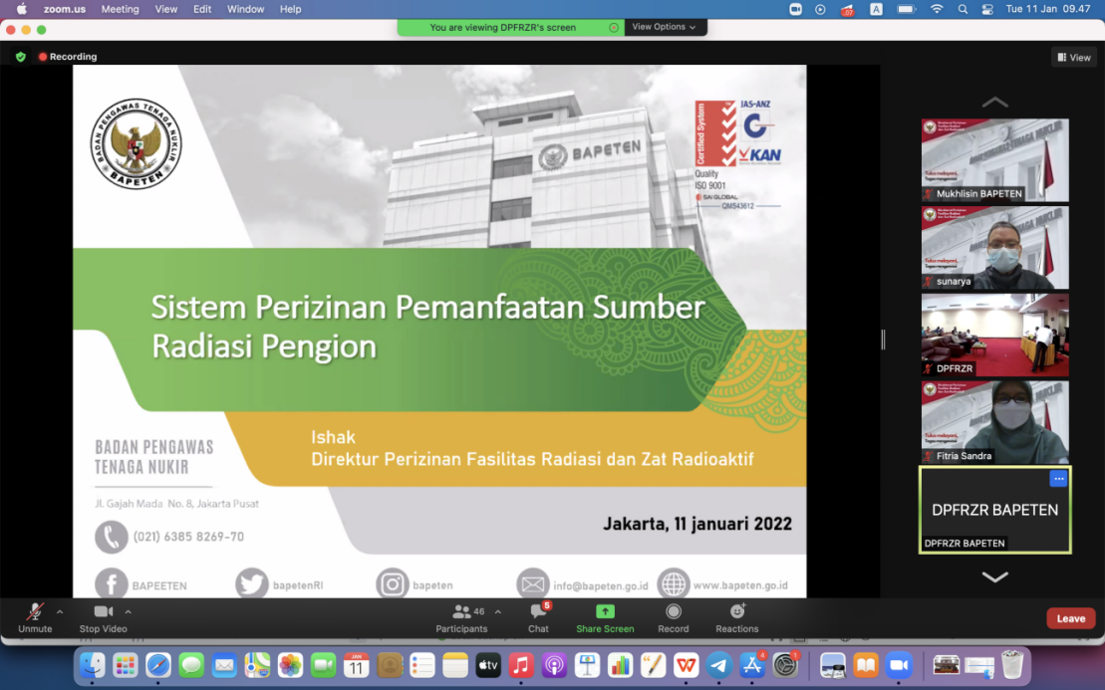The image size is (1105, 690).
Task: Select Mukhlisin BAPETEN video thumbnail
Action: 994,160
